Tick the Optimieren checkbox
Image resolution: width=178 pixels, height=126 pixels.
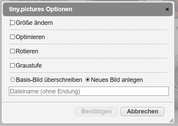coord(12,37)
